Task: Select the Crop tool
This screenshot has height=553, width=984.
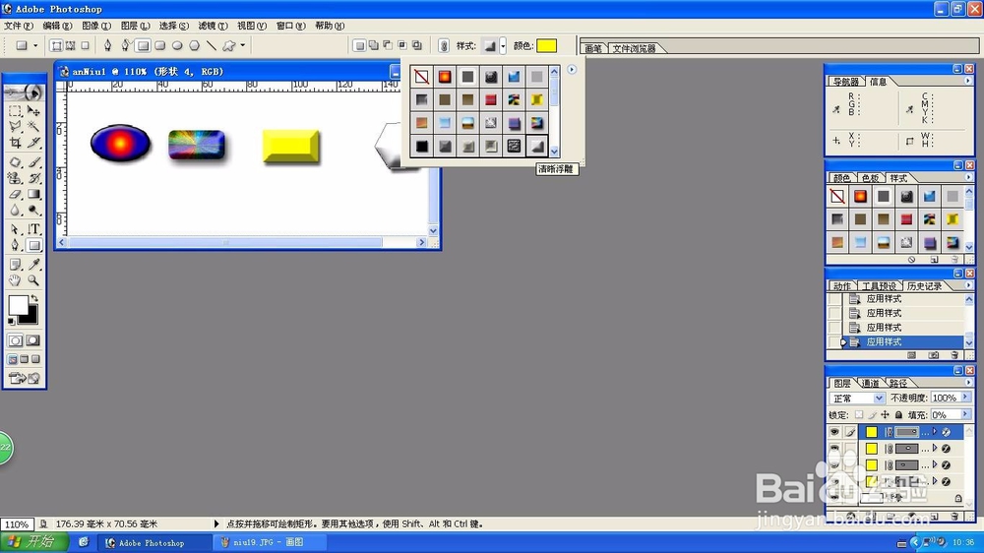Action: pyautogui.click(x=15, y=143)
